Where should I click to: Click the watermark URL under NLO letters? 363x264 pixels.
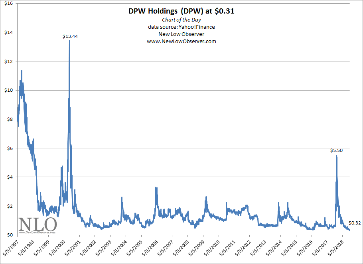38,232
